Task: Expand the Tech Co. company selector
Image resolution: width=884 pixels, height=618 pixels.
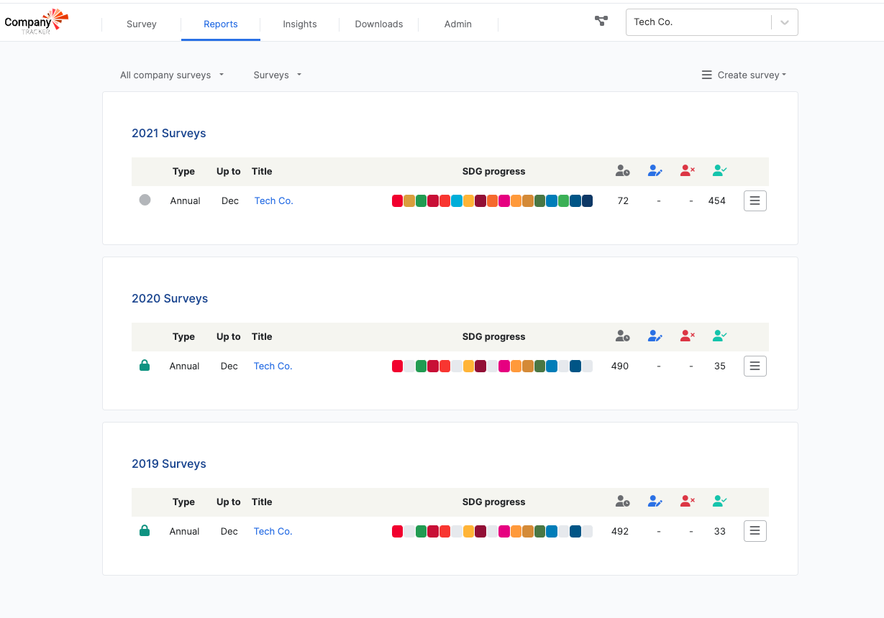Action: tap(784, 22)
